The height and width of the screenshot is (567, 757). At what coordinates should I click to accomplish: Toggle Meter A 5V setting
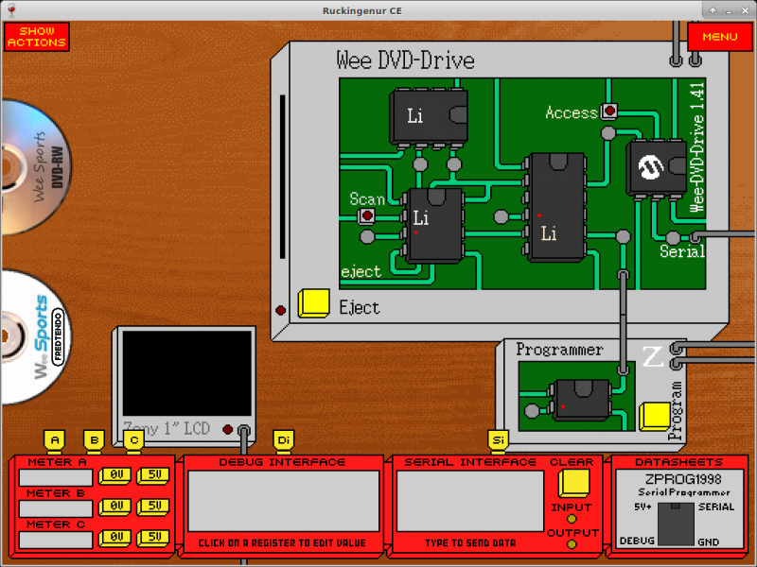tap(153, 476)
